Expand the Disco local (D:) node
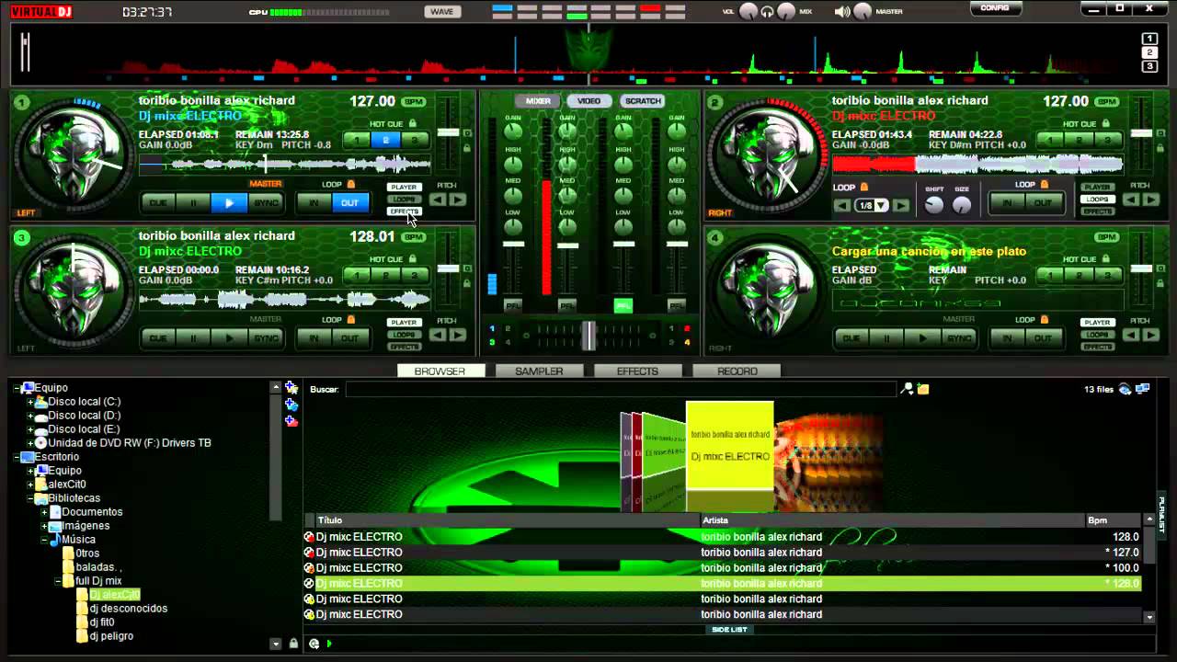The width and height of the screenshot is (1177, 662). pos(30,416)
